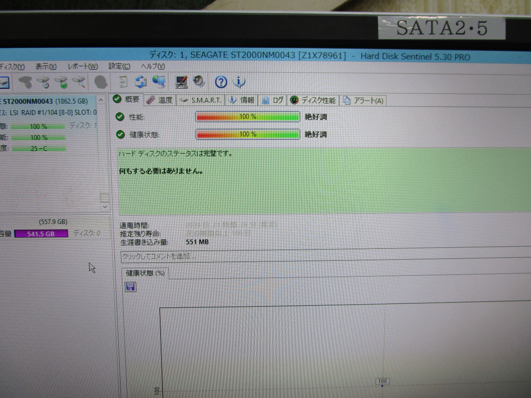Switch to the 温度 tab
Viewport: 531px width, 398px height.
(160, 100)
